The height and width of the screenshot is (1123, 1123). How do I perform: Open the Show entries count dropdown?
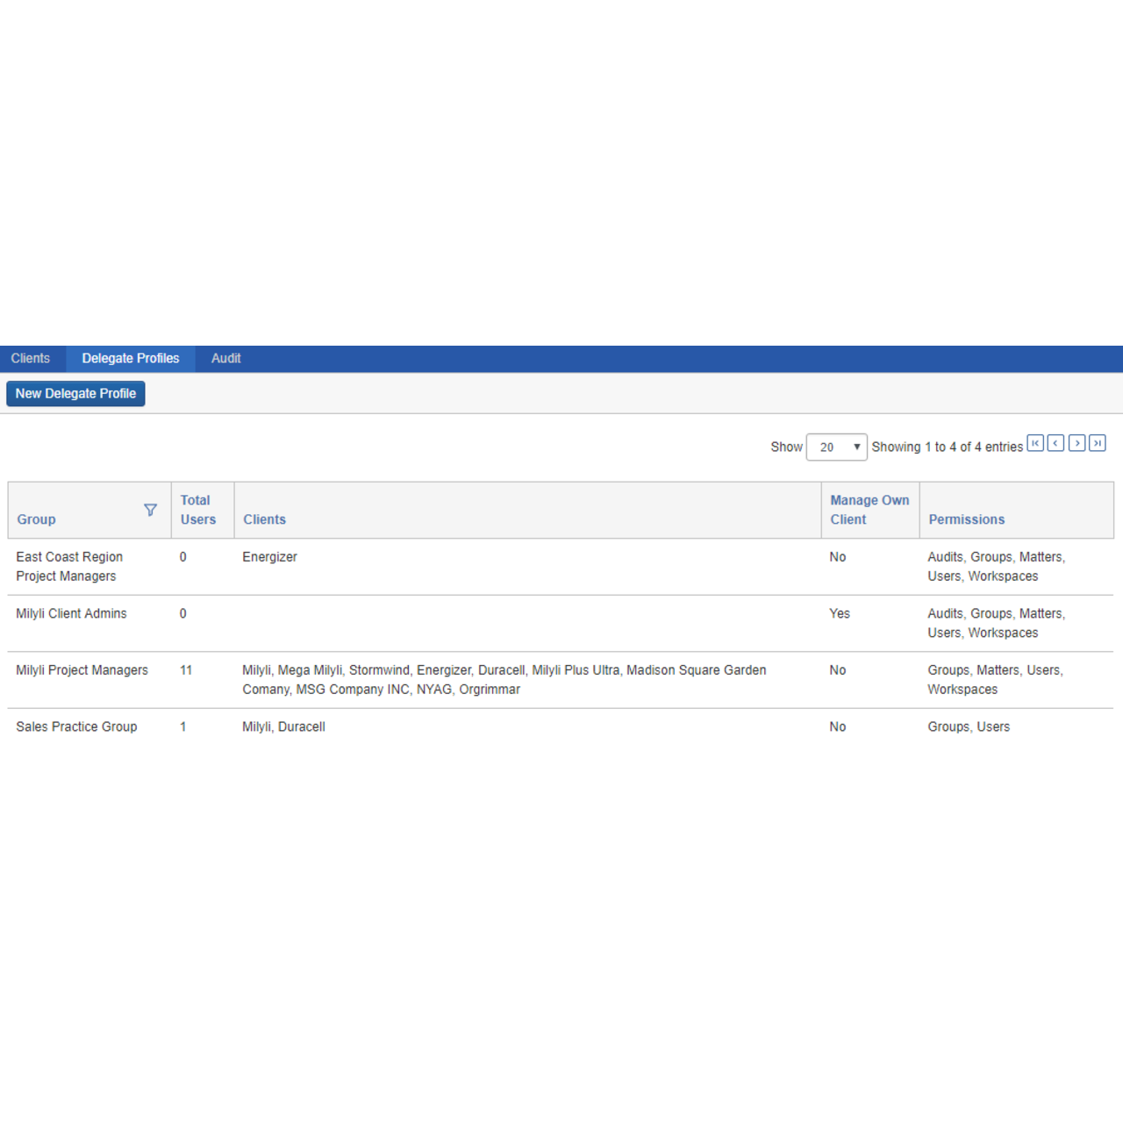click(836, 447)
